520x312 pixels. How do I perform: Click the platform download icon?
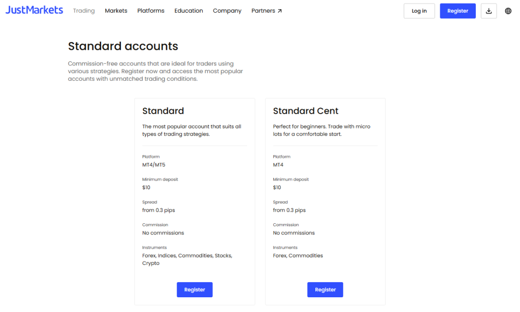tap(489, 11)
